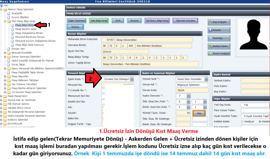Collapse Memur Maaş İşlemleri tree node

[1, 10]
